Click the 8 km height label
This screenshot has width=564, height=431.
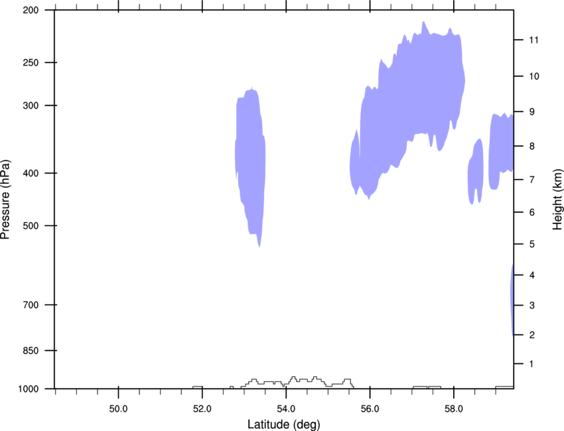click(x=532, y=147)
